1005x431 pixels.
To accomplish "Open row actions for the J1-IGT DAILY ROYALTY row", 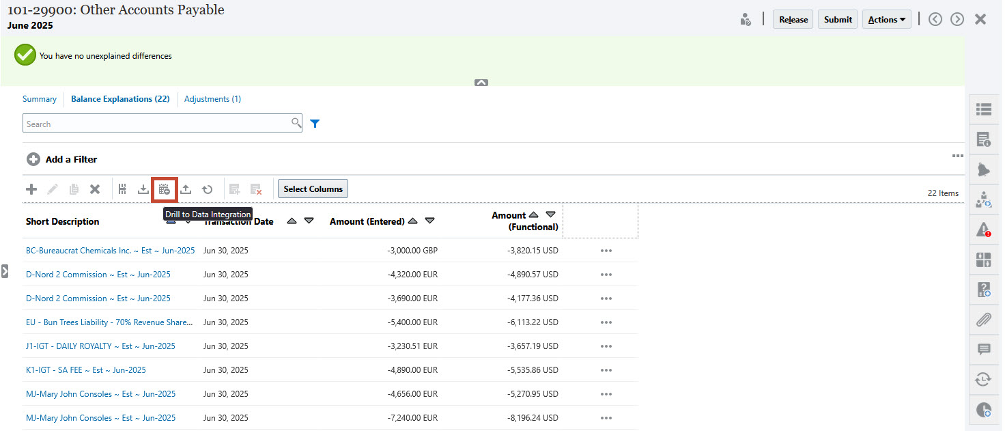I will pos(606,346).
